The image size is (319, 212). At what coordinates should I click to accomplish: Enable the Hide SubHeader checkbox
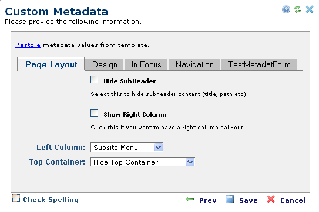94,80
